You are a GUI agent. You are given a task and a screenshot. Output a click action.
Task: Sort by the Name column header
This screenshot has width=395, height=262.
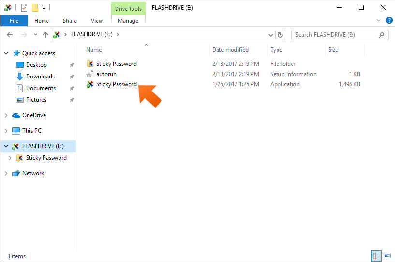(x=94, y=50)
